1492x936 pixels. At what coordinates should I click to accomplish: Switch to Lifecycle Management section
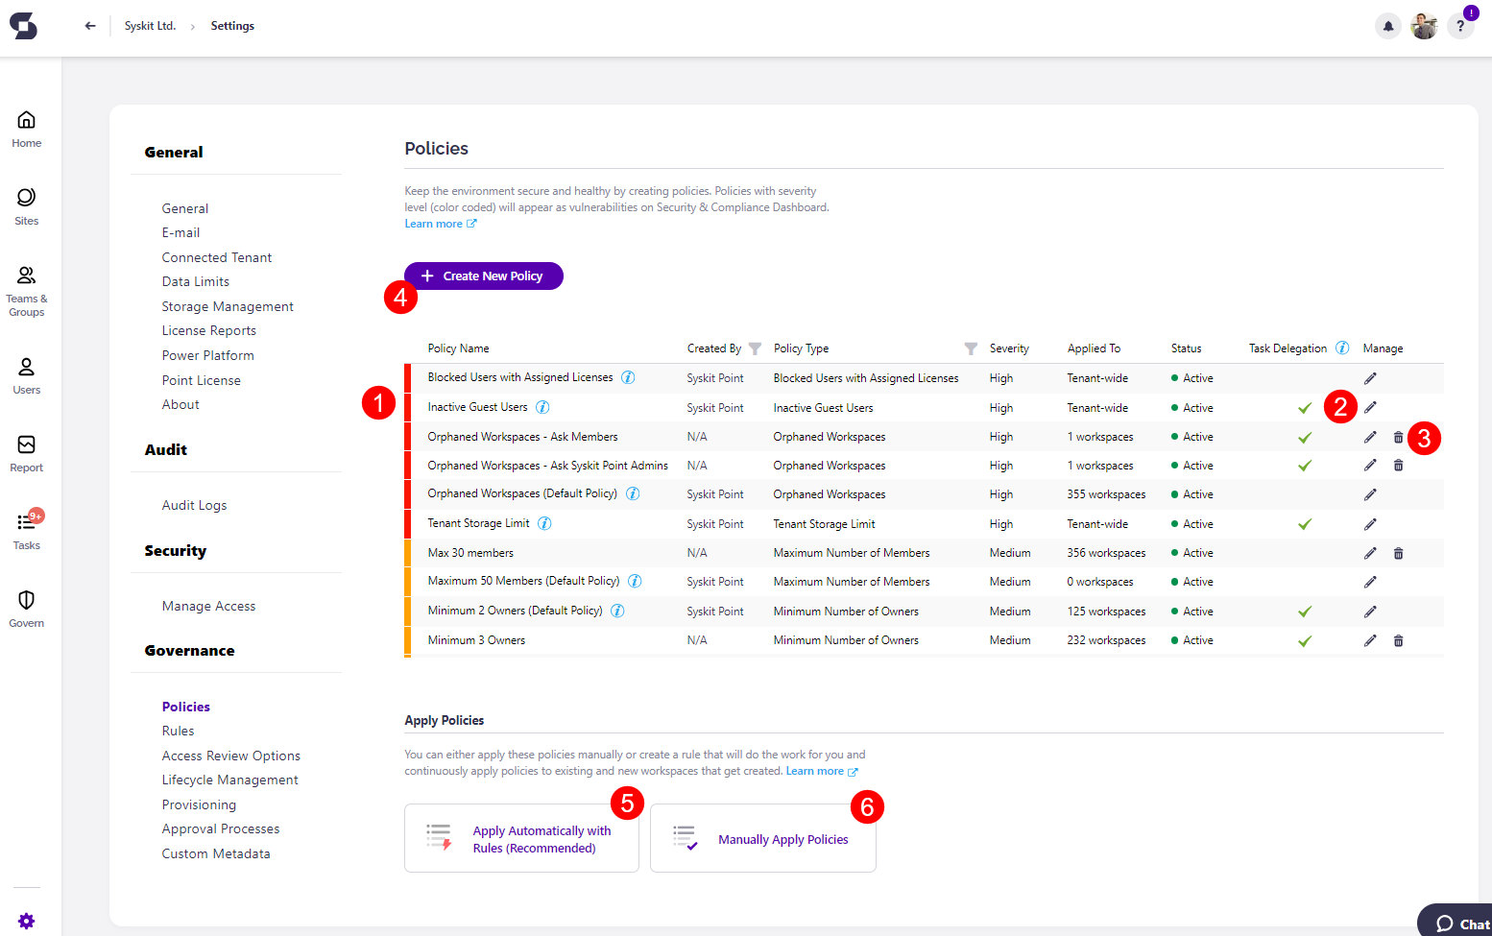tap(229, 780)
